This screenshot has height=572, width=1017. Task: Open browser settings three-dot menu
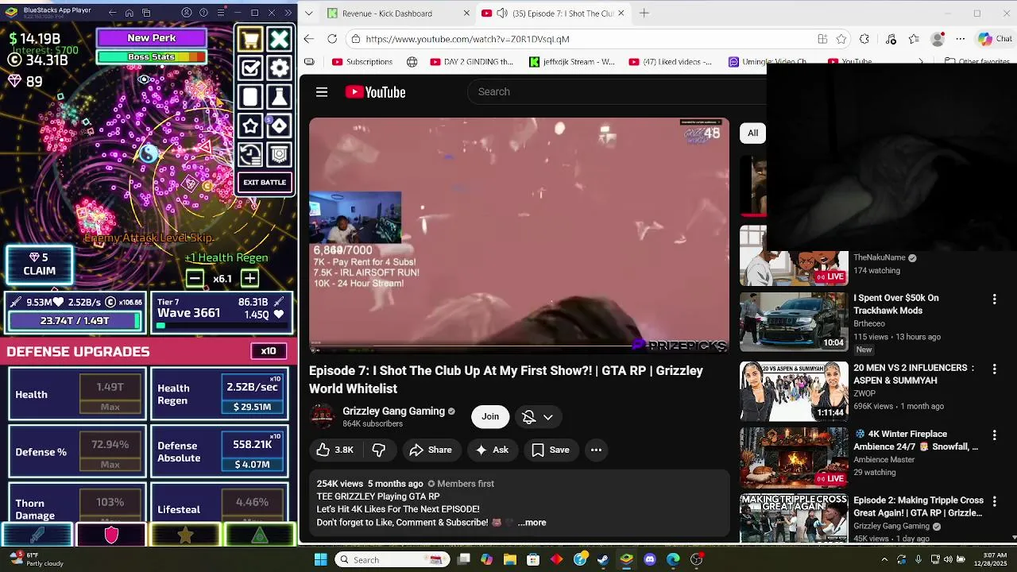coord(961,39)
